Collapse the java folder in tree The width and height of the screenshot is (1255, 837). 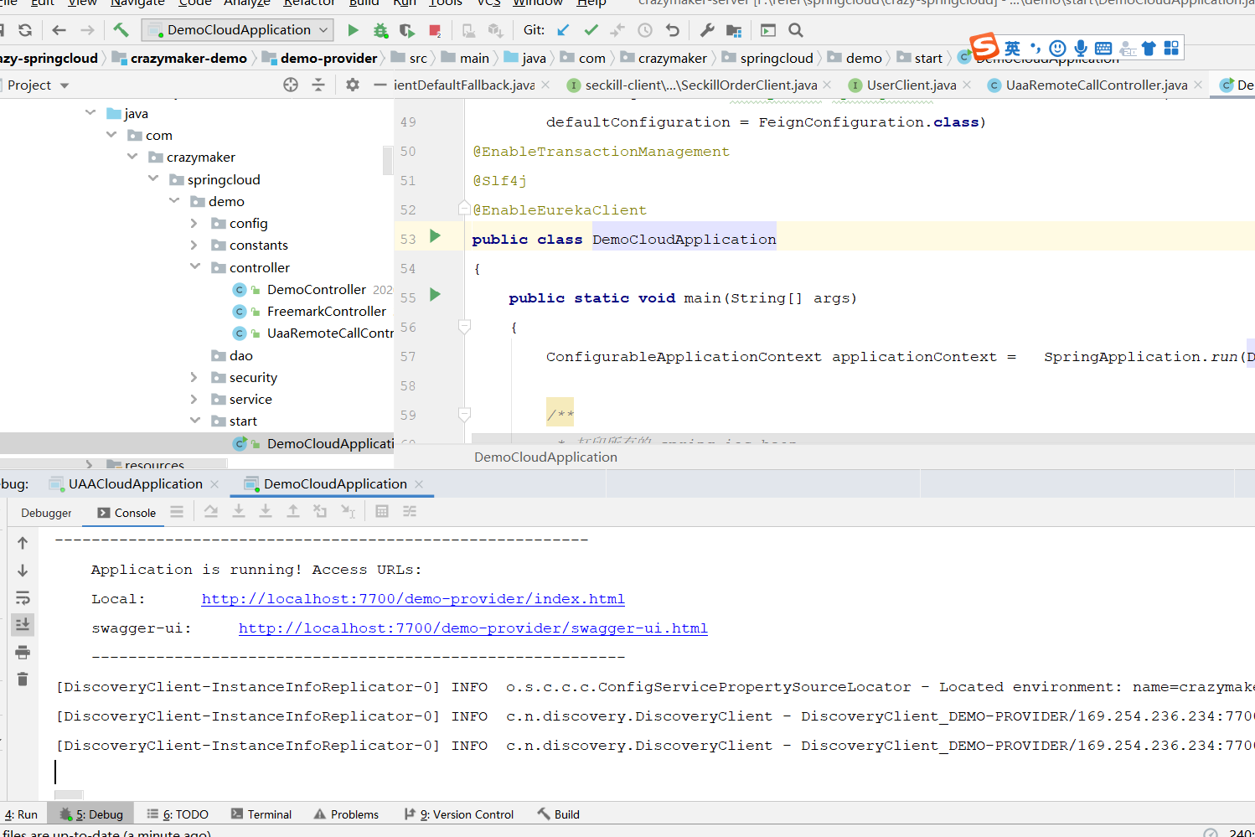tap(90, 112)
